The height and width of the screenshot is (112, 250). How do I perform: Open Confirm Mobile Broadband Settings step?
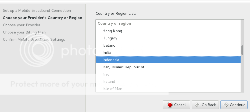point(34,39)
